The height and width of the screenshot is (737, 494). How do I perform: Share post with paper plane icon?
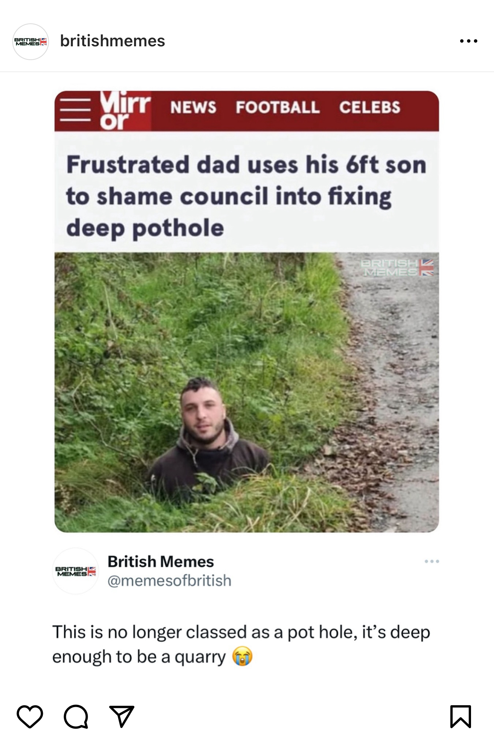[x=122, y=716]
